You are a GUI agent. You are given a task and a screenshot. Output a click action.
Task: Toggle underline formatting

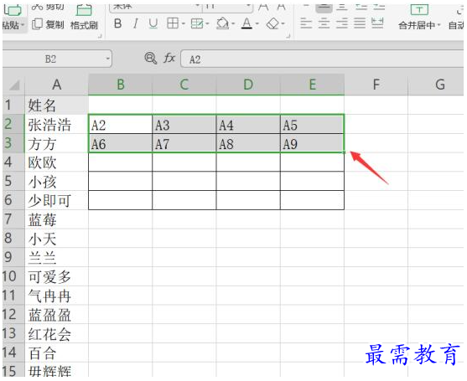click(153, 23)
